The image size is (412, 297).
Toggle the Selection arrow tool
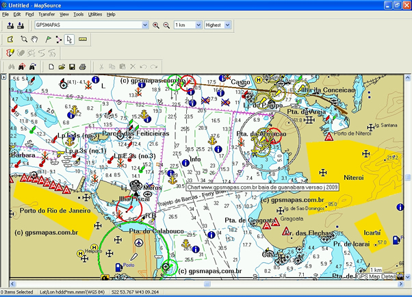click(70, 39)
